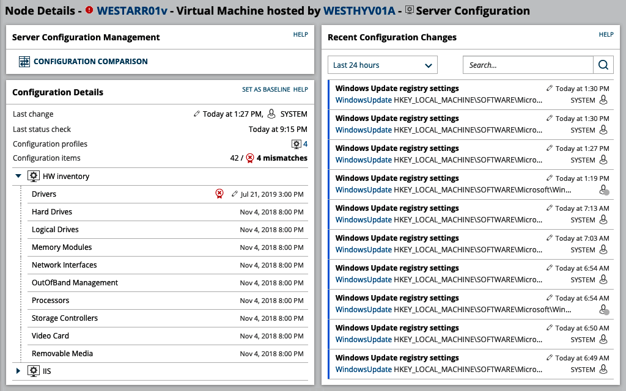Screen dimensions: 626x391
Task: Open the WindowsUpdate link in the 6:49 AM entry
Action: click(x=363, y=370)
